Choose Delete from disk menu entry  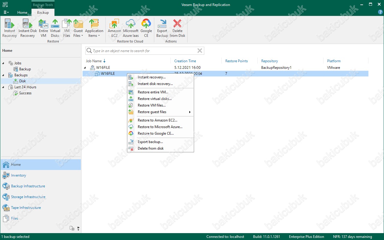[x=161, y=148]
